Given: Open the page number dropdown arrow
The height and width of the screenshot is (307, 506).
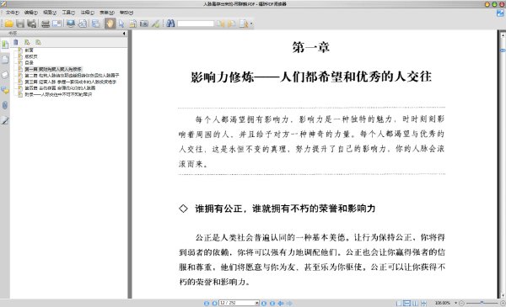Looking at the screenshot, I should (257, 303).
